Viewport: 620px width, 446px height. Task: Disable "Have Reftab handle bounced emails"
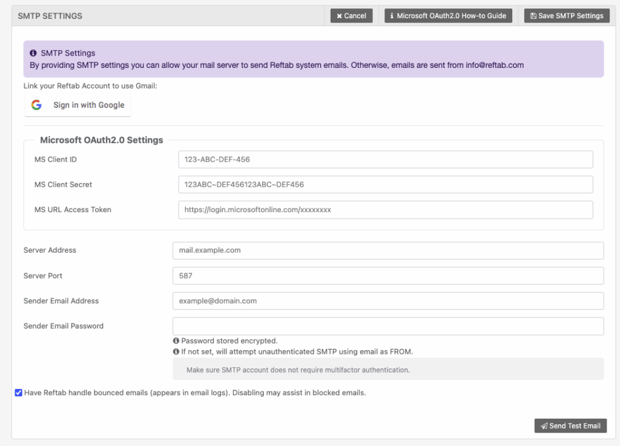pyautogui.click(x=18, y=393)
